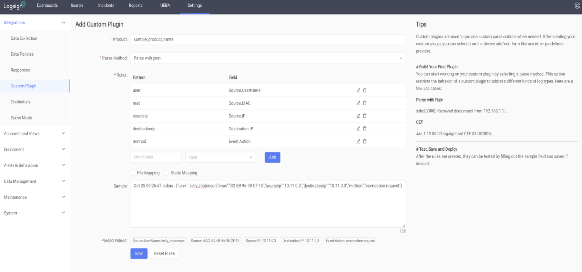Enable the File Mapping checkbox

point(133,173)
